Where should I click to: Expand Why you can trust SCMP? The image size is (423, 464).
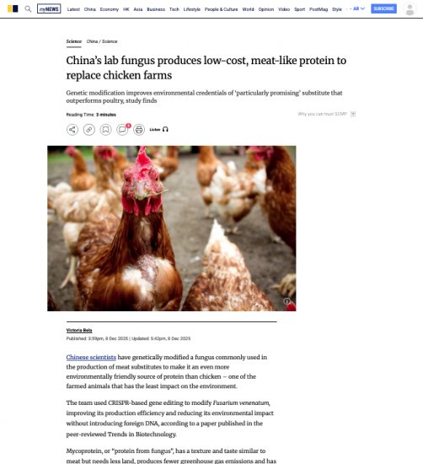pyautogui.click(x=327, y=114)
